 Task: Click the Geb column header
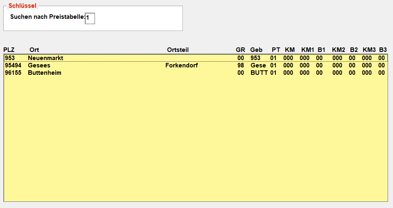click(x=256, y=50)
